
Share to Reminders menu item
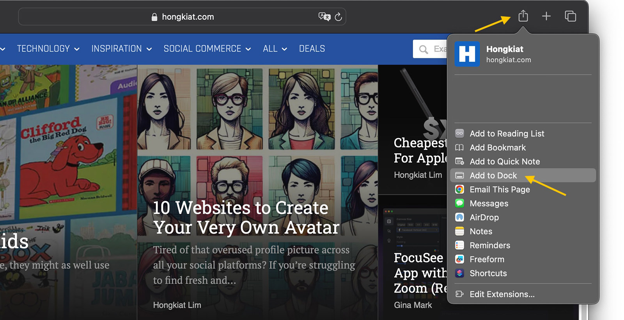pyautogui.click(x=523, y=245)
